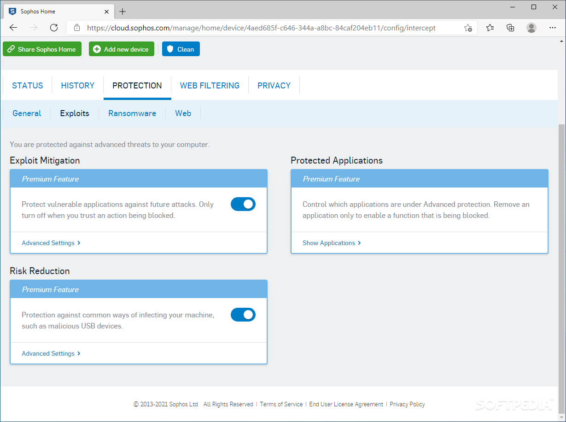
Task: Open the Privacy Policy footer link
Action: tap(407, 404)
